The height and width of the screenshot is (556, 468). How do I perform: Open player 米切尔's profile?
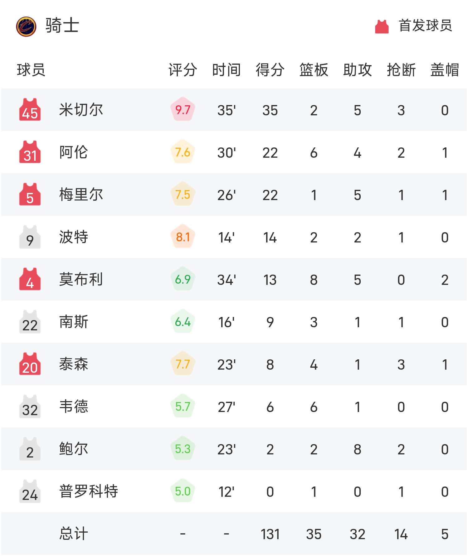(x=81, y=110)
